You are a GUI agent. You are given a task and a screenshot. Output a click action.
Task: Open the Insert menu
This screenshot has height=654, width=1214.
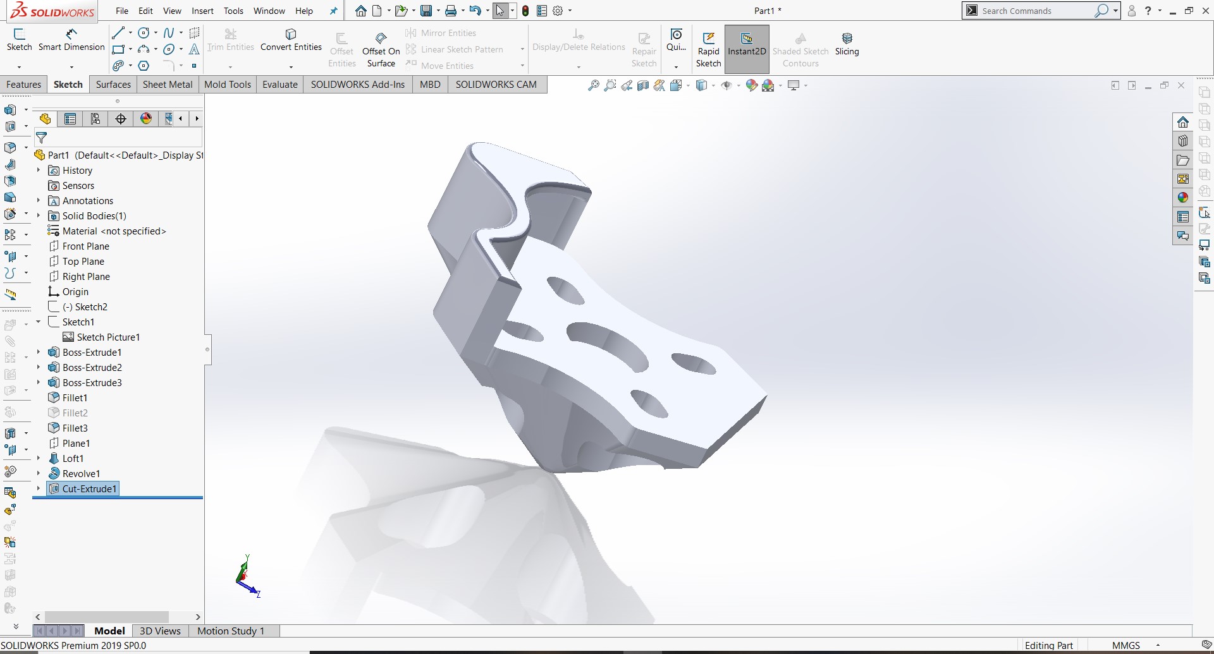pos(202,11)
